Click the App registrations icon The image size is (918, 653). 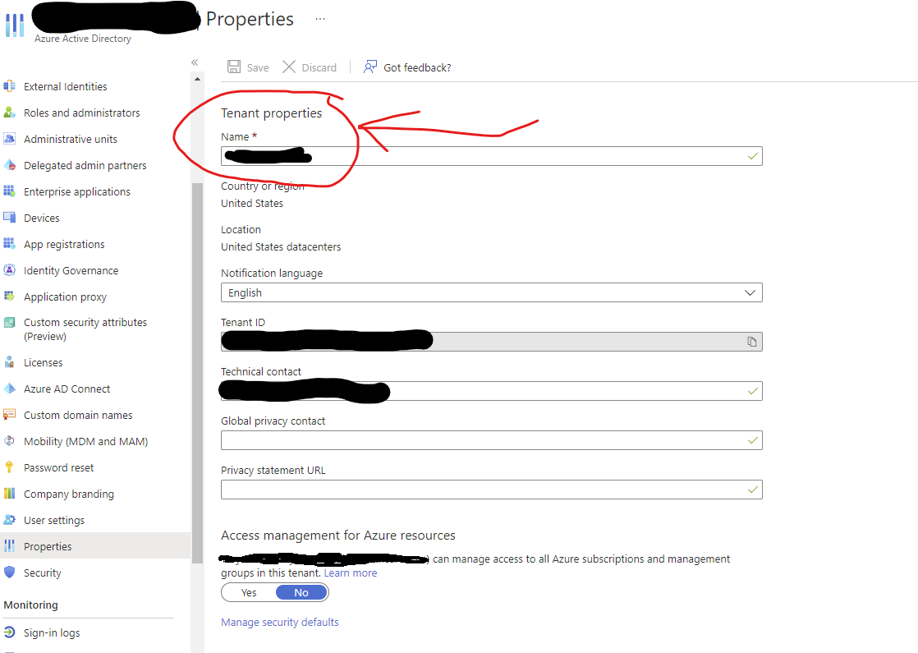tap(9, 244)
